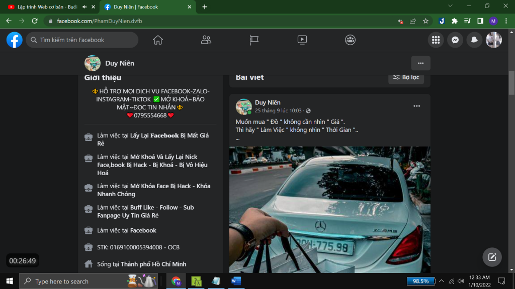Open a new browser tab
The image size is (515, 289).
[205, 7]
